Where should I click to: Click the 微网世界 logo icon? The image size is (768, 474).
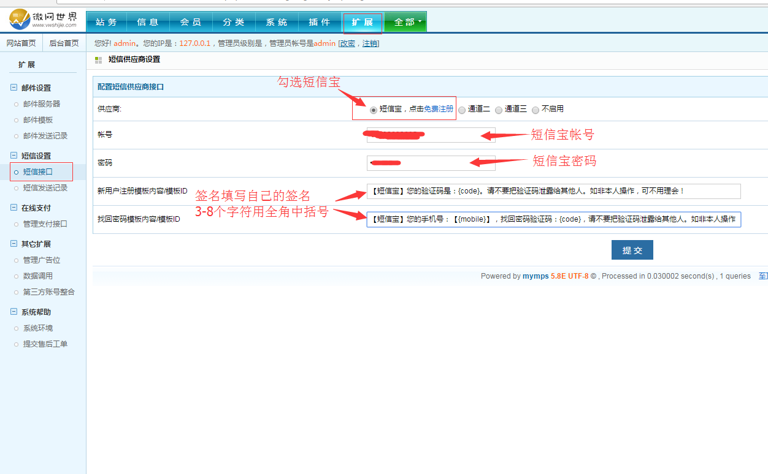(x=20, y=20)
